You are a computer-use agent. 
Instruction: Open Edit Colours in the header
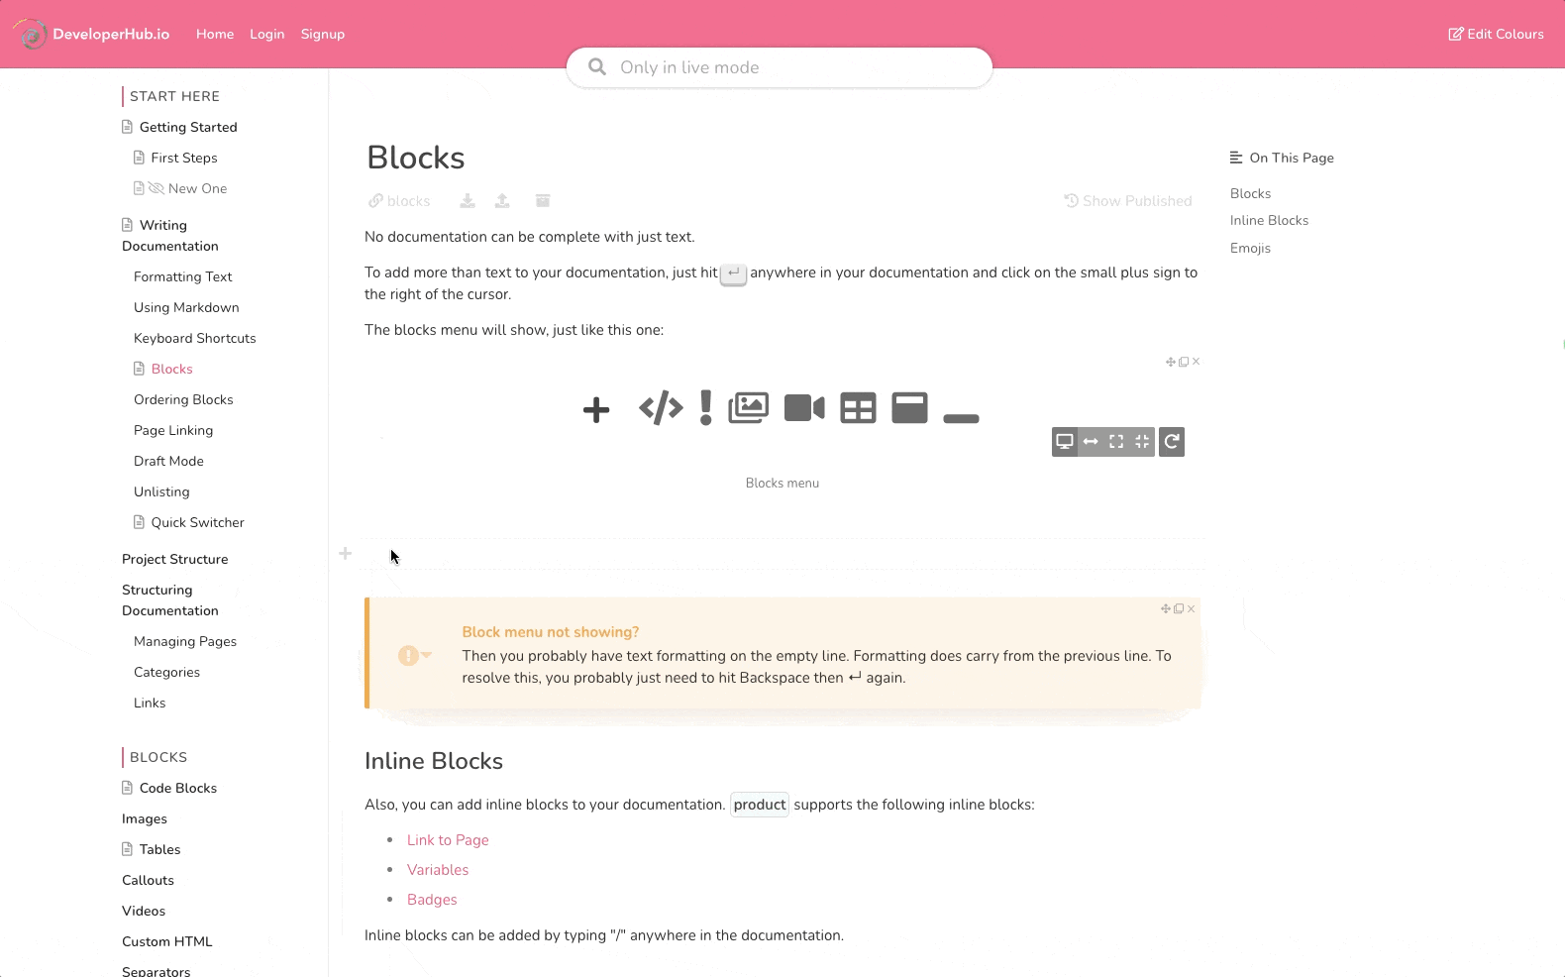click(x=1496, y=34)
